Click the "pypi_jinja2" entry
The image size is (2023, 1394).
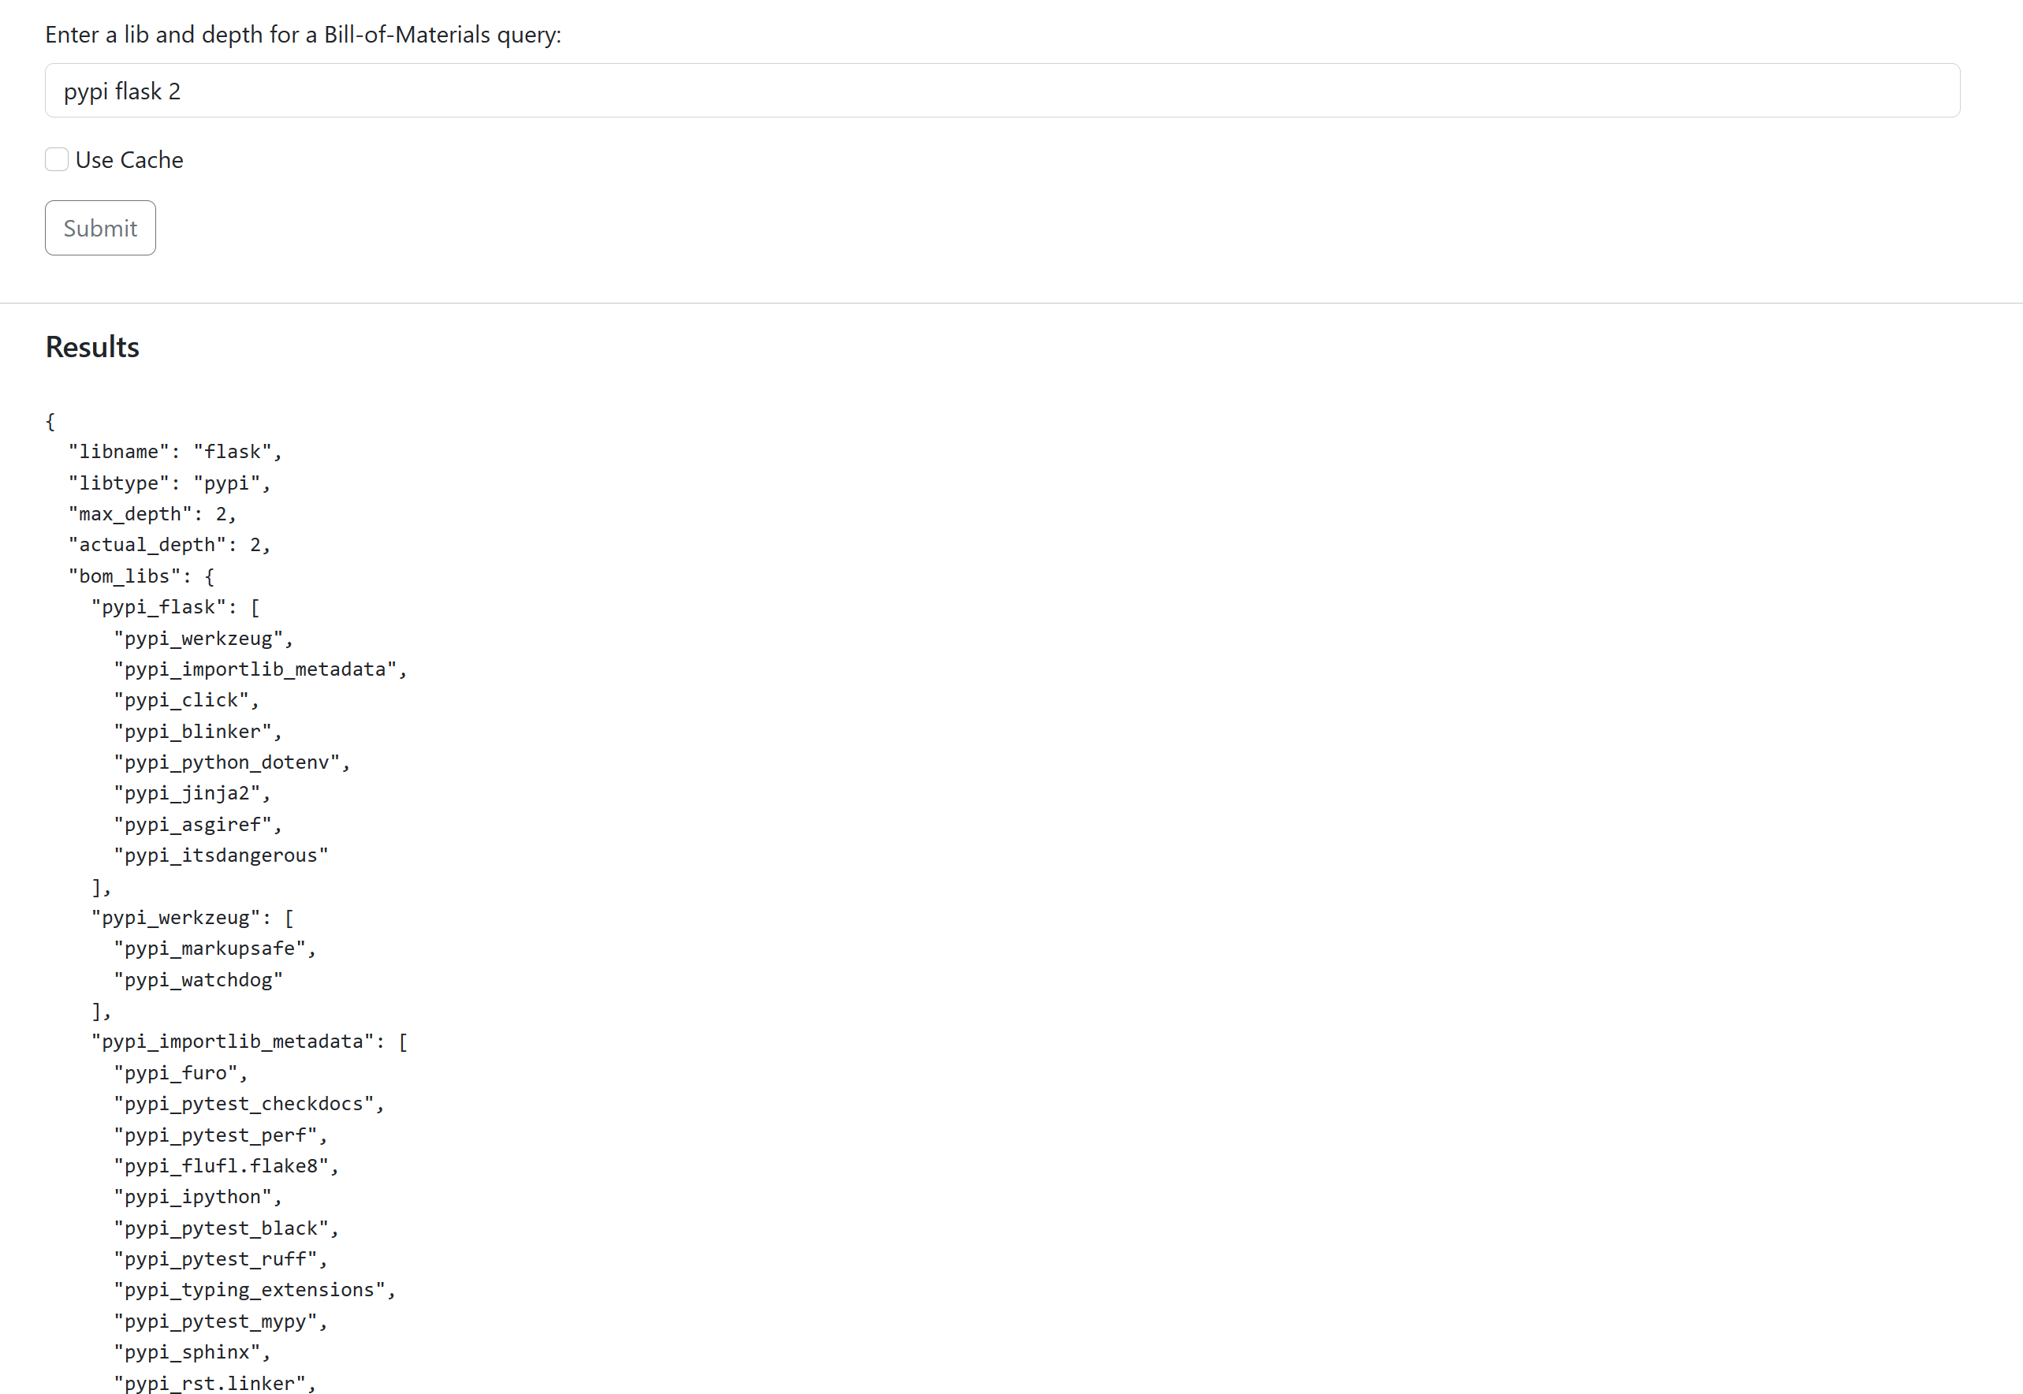tap(192, 793)
